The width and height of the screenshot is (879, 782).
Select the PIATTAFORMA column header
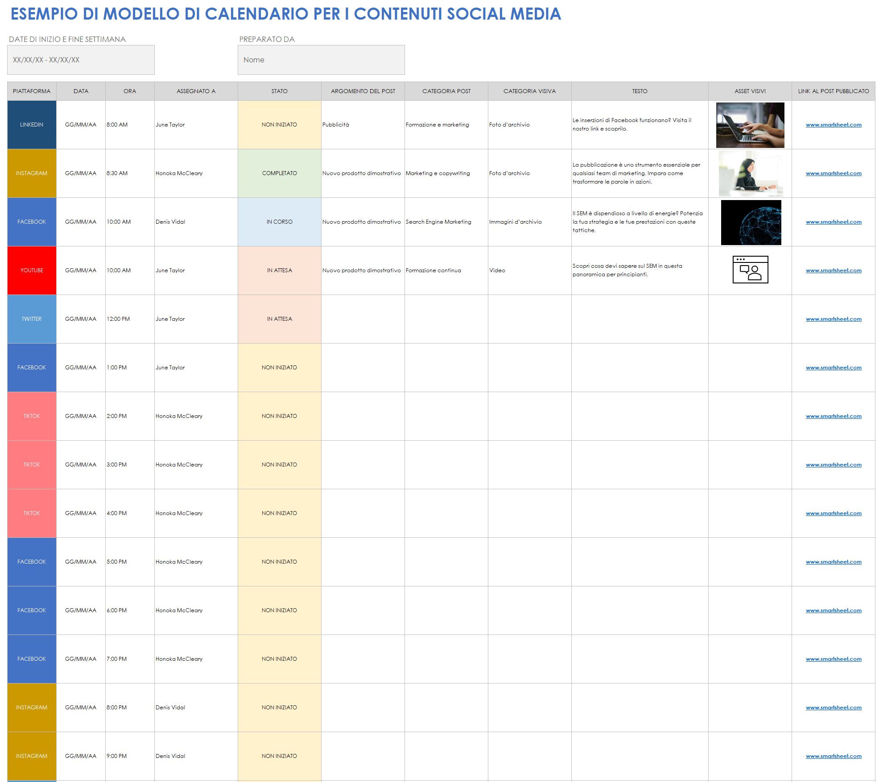point(32,91)
